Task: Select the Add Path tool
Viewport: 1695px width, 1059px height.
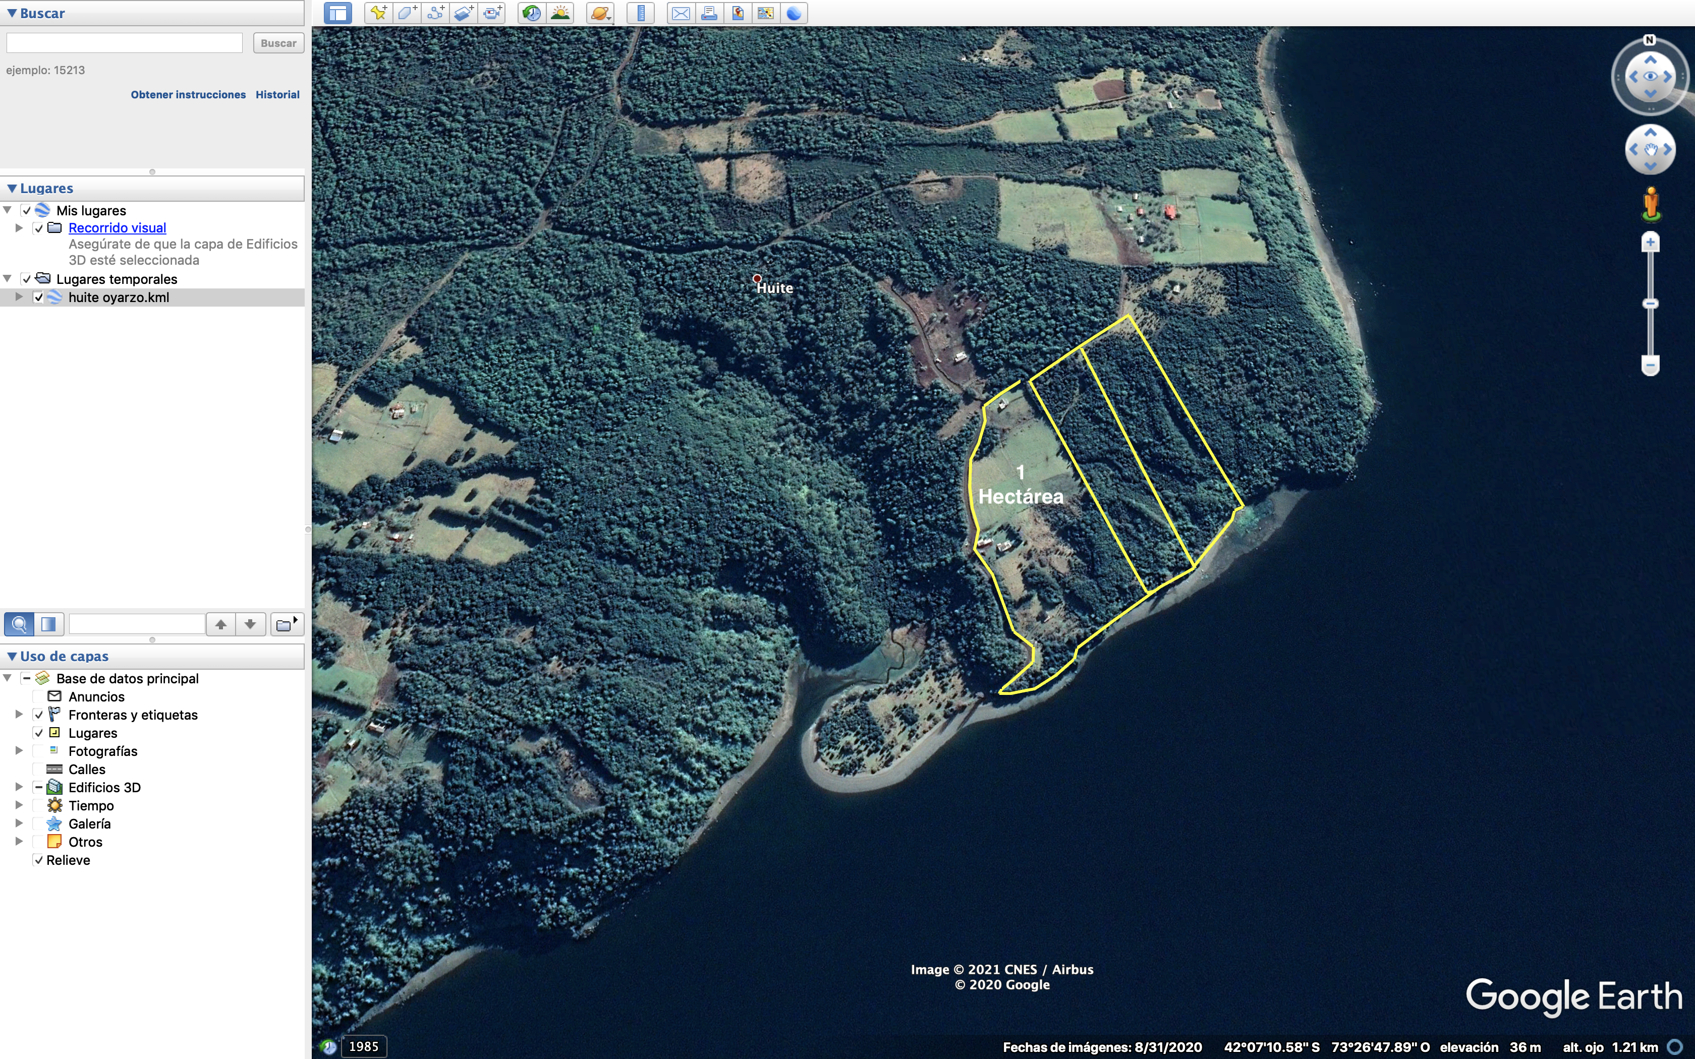Action: 436,13
